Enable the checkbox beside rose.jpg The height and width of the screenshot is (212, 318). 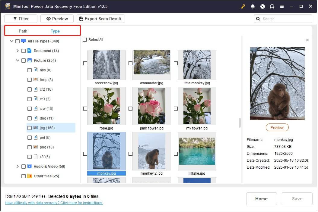point(85,108)
